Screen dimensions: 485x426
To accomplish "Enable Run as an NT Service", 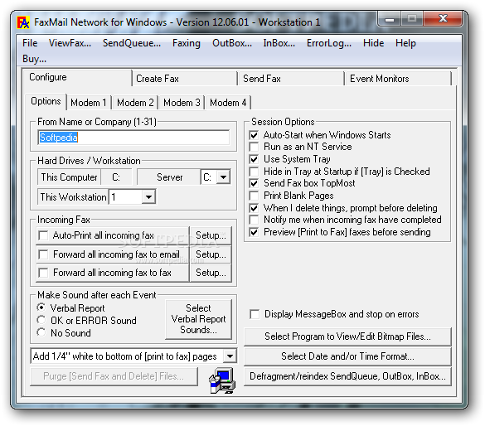I will (x=254, y=147).
